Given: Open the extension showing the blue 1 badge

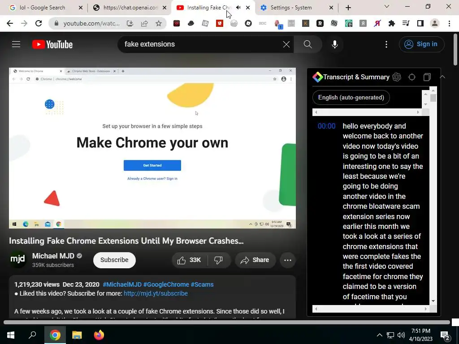Looking at the screenshot, I should 278,24.
